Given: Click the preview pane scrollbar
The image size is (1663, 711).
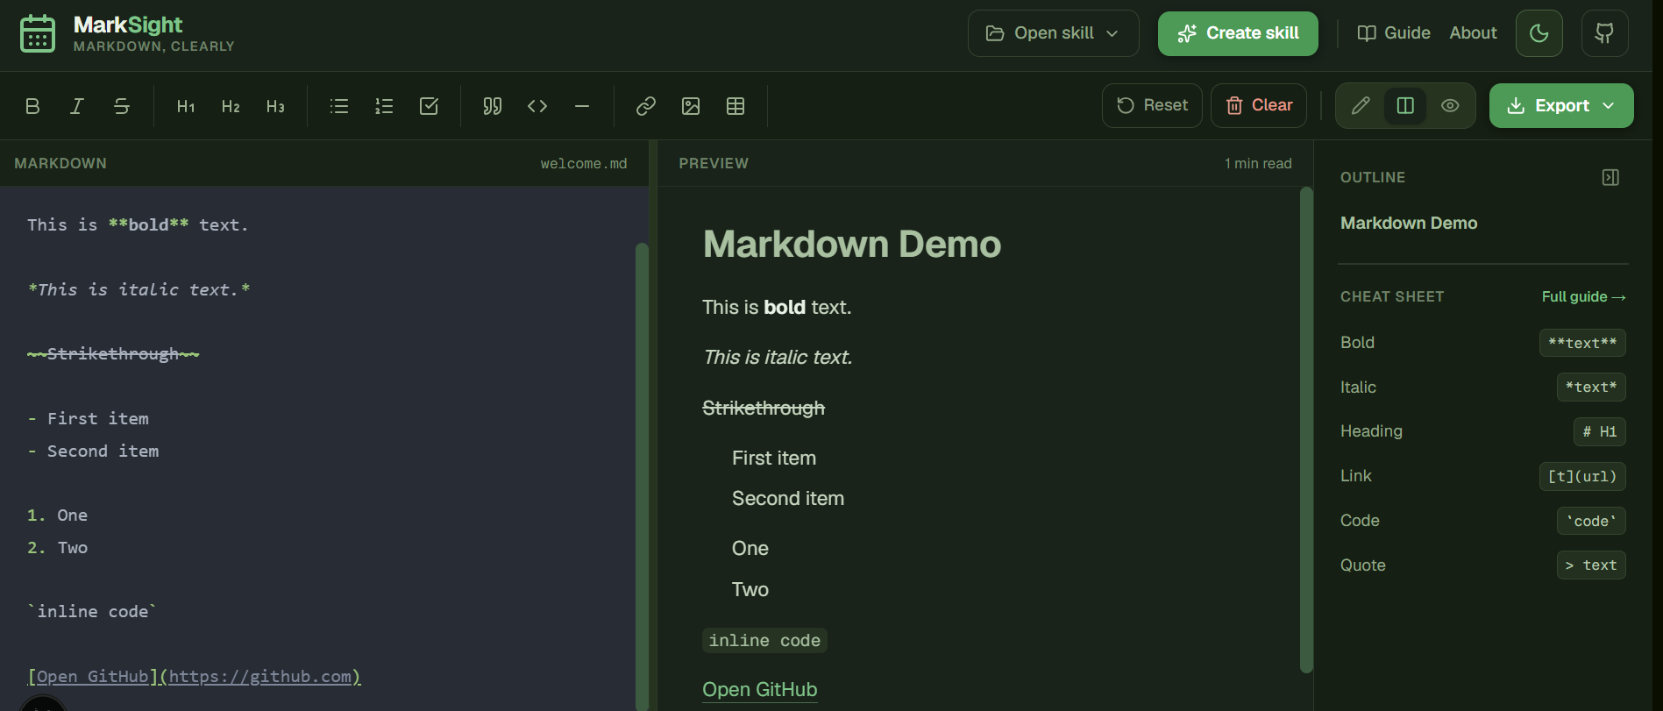Looking at the screenshot, I should 1306,430.
